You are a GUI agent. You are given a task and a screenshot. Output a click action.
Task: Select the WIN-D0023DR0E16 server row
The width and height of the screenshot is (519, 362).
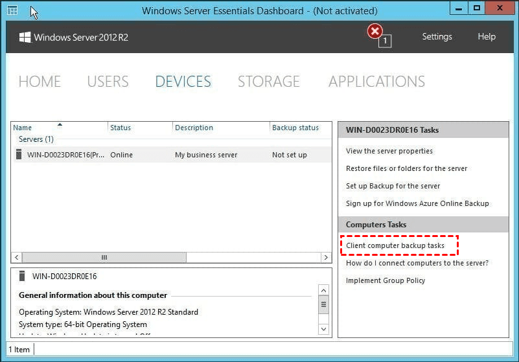(172, 155)
